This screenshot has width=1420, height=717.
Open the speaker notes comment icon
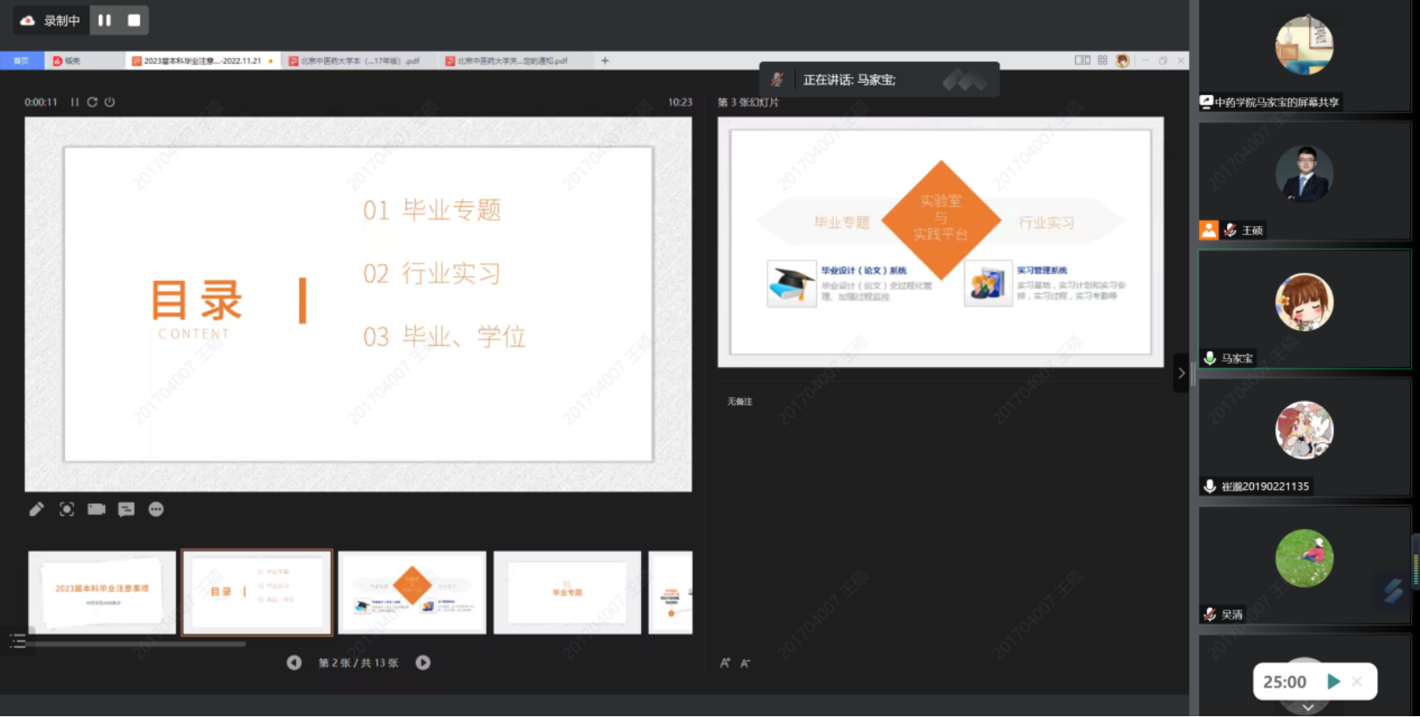[126, 509]
